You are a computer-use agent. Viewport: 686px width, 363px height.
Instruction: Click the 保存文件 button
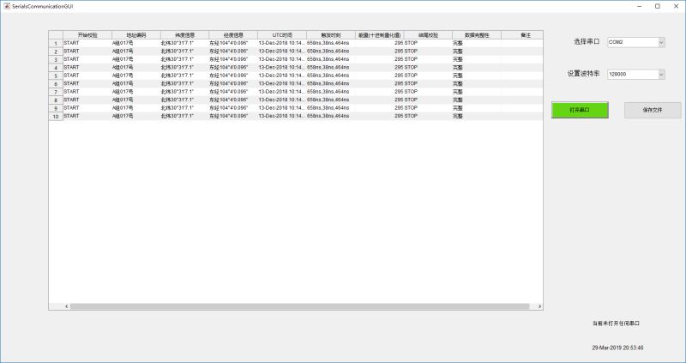653,110
